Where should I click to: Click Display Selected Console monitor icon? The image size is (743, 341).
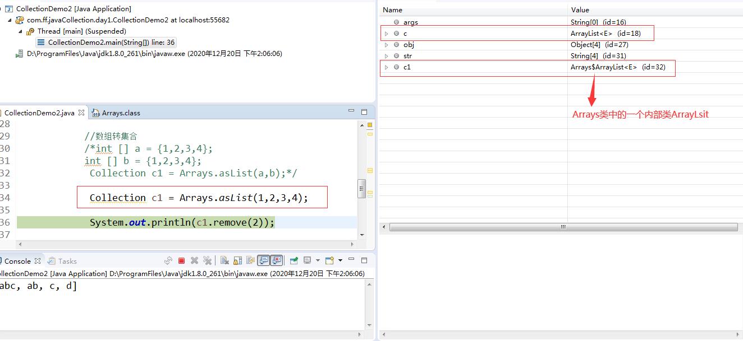(x=307, y=260)
